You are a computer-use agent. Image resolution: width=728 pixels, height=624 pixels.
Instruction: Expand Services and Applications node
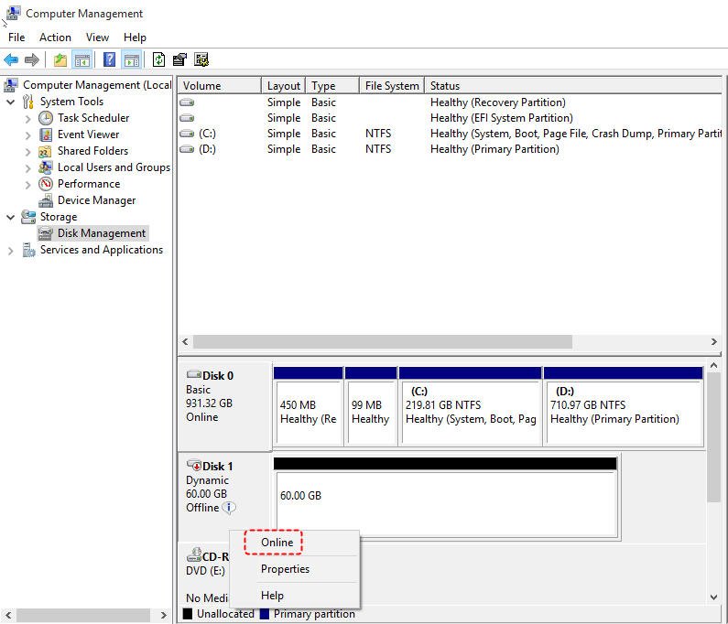11,251
